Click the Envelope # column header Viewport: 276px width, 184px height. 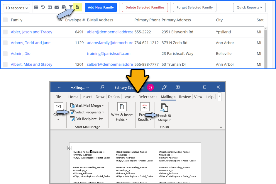(x=75, y=20)
